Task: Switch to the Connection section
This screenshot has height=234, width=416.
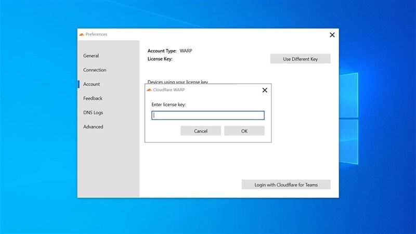Action: click(95, 70)
